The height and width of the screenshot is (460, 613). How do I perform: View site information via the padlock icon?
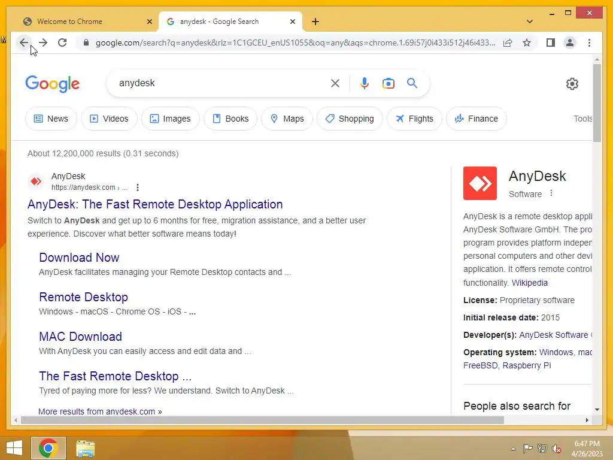click(x=86, y=43)
